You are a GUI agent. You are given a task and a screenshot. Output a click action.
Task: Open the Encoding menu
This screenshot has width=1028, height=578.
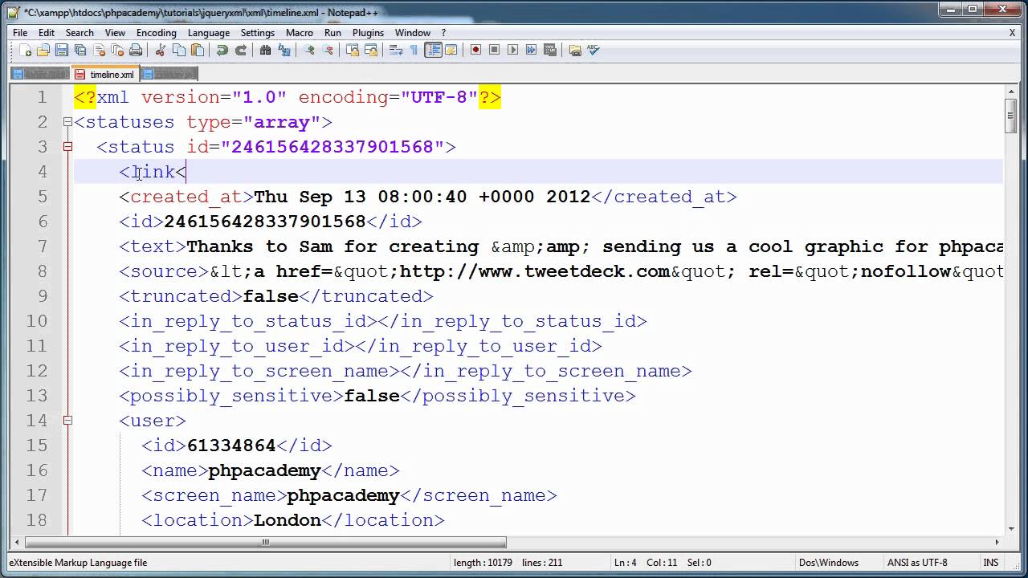[156, 33]
